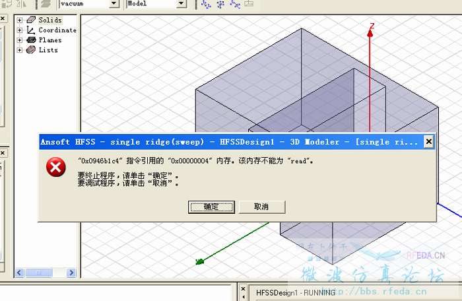Click 取消 to debug the program
Screen dimensions: 462x301
click(x=261, y=207)
